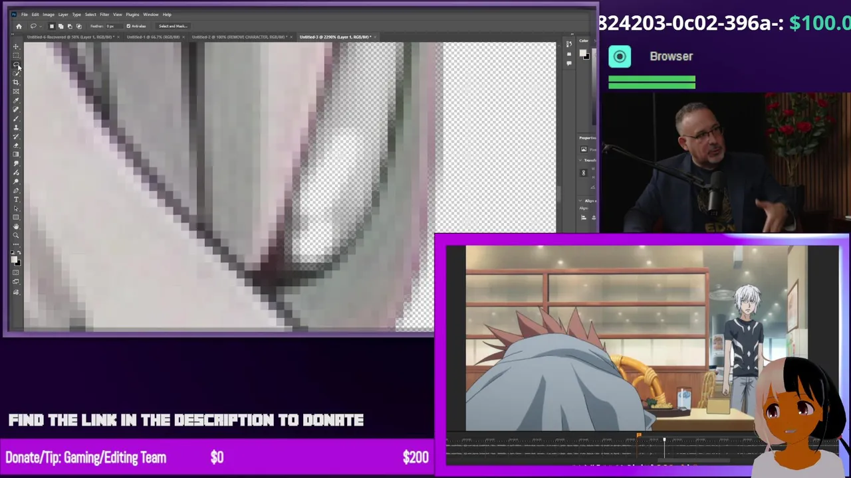Choose Intersect with Selection mode
The width and height of the screenshot is (851, 478).
point(79,26)
